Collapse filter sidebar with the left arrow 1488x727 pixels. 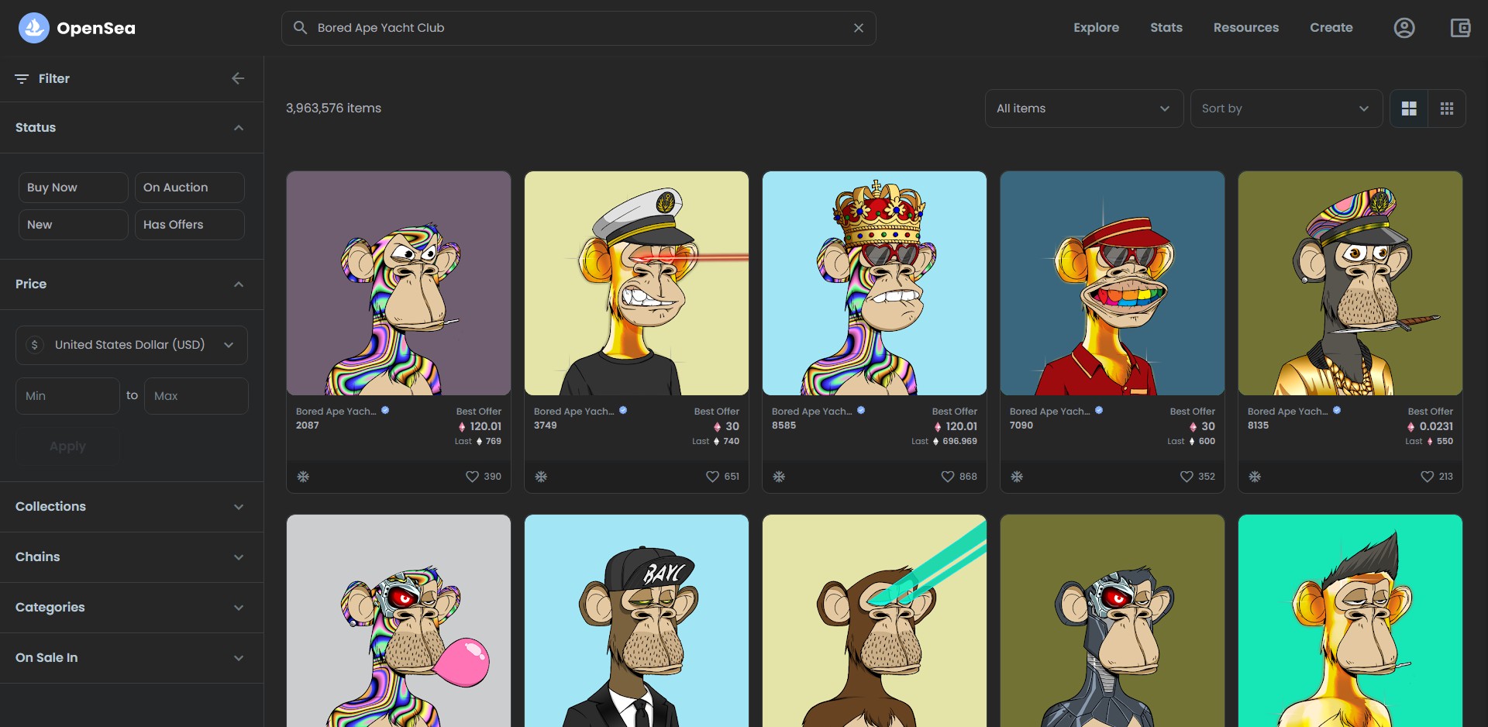238,78
